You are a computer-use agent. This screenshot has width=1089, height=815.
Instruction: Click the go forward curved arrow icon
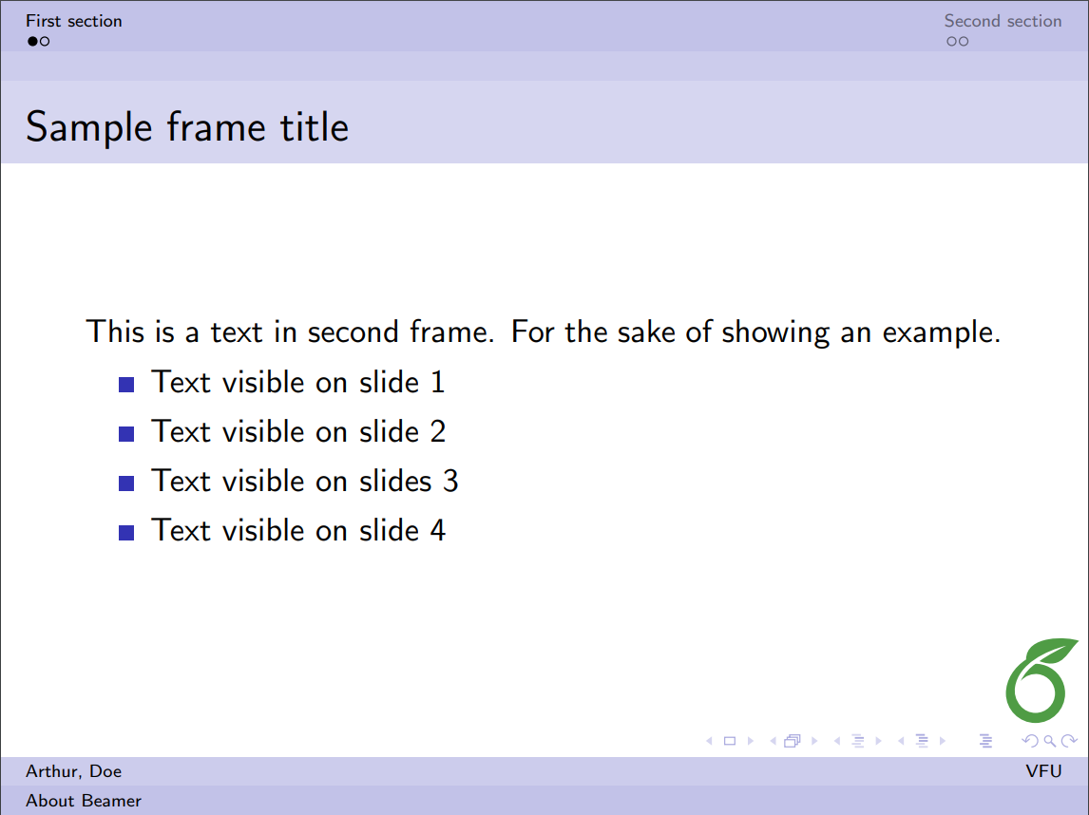pos(1069,741)
